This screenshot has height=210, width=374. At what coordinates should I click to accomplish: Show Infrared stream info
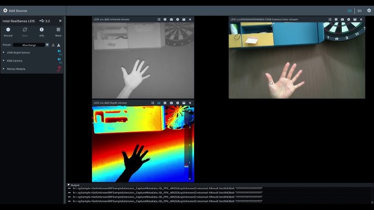(178, 20)
